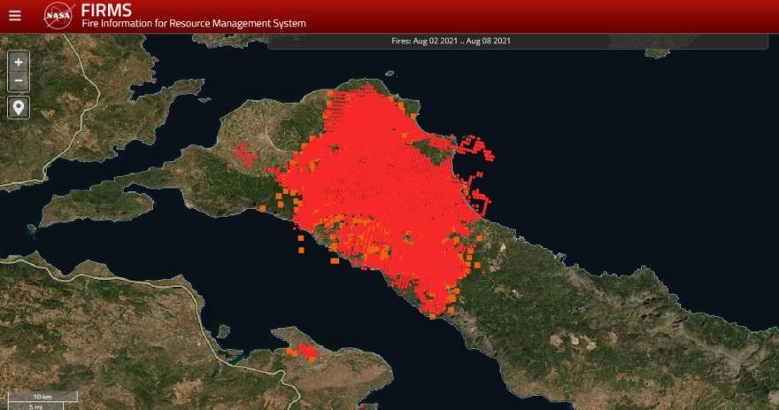The image size is (779, 410).
Task: Open the hamburger menu
Action: click(x=14, y=15)
